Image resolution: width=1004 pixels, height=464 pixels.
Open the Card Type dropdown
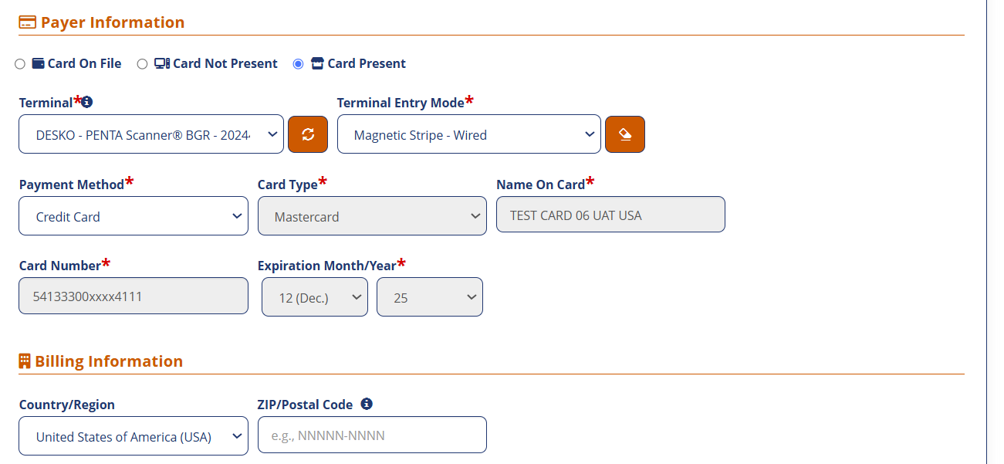coord(372,216)
